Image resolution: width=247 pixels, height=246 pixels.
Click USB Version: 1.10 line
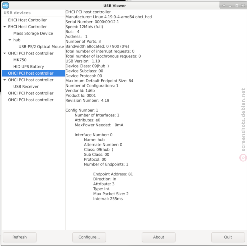point(83,61)
